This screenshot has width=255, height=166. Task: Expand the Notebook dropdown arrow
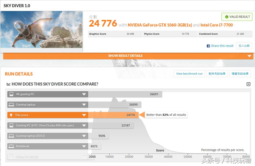point(84,146)
